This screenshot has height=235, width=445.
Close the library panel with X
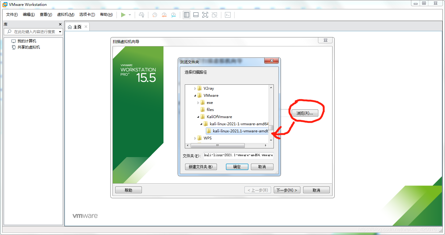[x=60, y=24]
